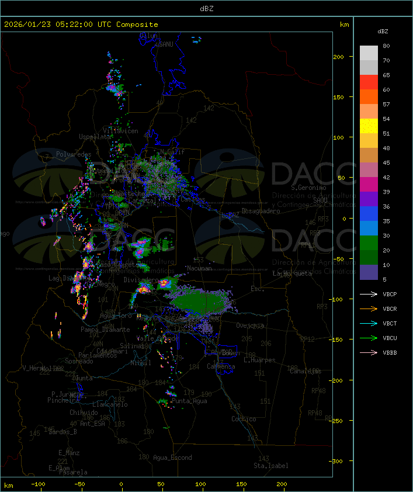The height and width of the screenshot is (492, 413).
Task: Click the Polvaredas label on the map
Action: coord(74,154)
